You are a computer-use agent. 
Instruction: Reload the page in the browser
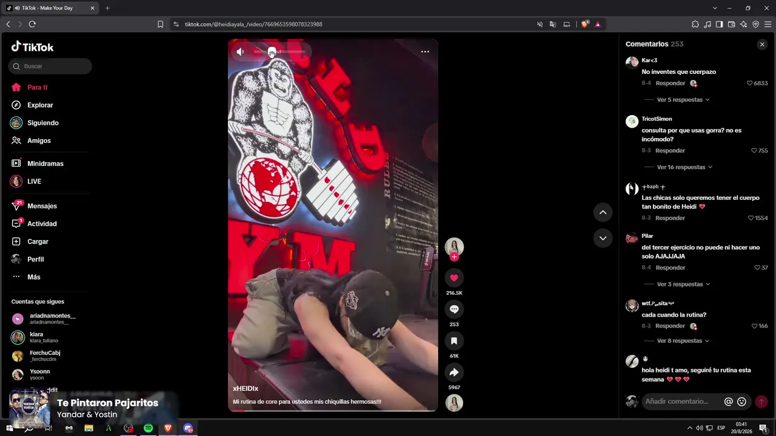click(32, 24)
